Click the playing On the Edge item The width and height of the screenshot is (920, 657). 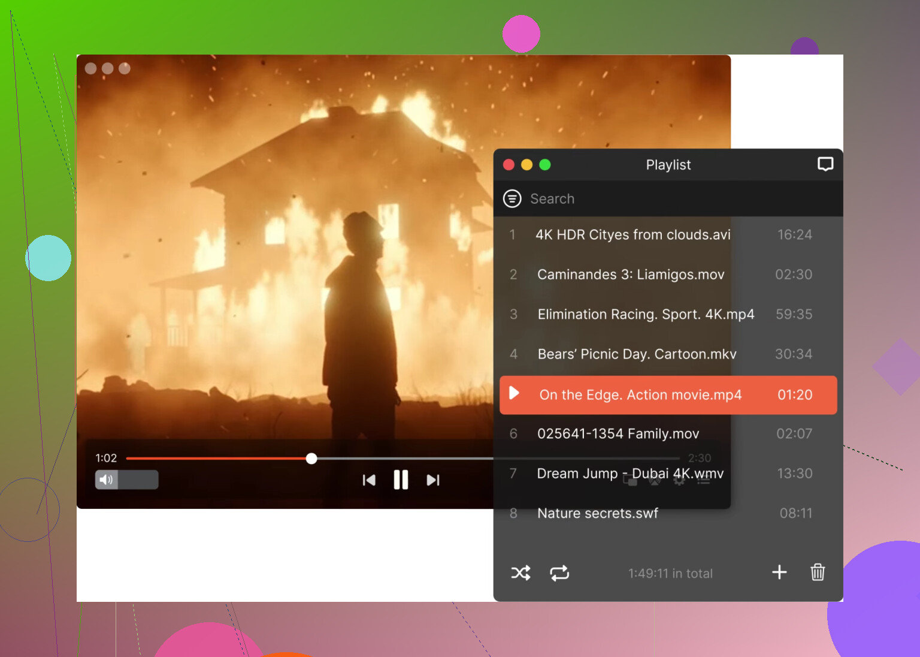[x=640, y=395]
